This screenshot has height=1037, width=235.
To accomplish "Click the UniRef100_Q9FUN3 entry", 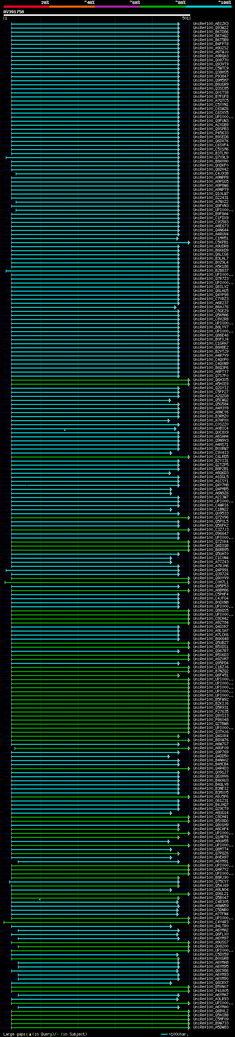I will coord(211,121).
